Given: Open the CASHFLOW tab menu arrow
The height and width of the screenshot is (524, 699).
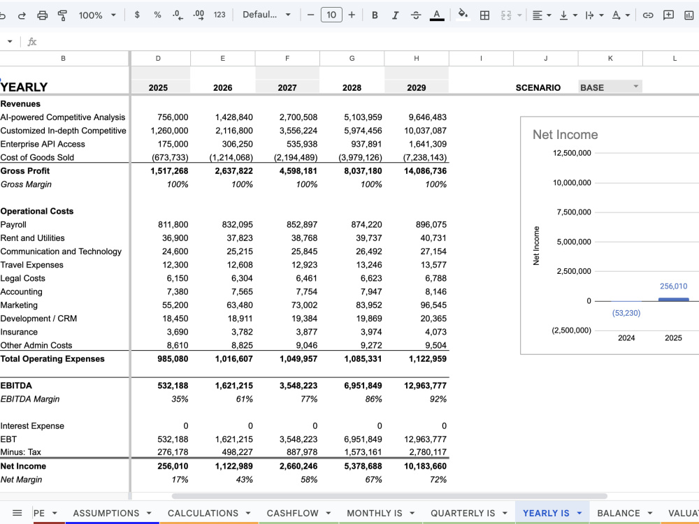Looking at the screenshot, I should (x=328, y=514).
